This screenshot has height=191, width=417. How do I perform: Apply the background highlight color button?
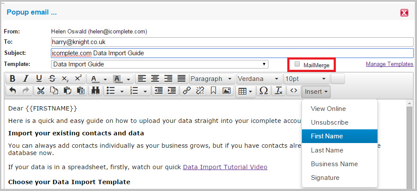click(x=117, y=79)
